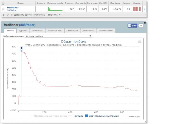Sort by the Прибыль column header
The height and width of the screenshot is (124, 192).
tap(115, 3)
